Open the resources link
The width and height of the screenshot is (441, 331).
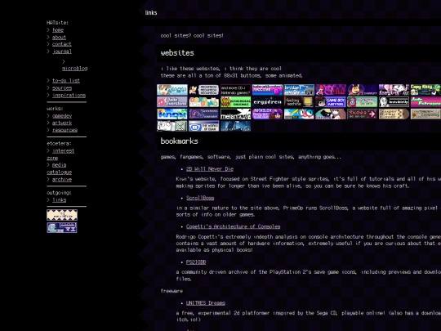65,130
